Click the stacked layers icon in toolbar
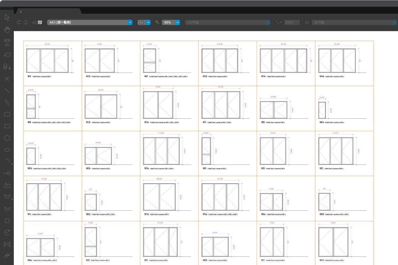Viewport: 398px width, 265px height. 35,22
